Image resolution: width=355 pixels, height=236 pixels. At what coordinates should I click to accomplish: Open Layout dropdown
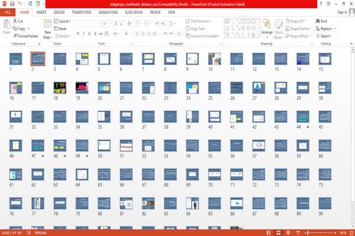[x=62, y=21]
